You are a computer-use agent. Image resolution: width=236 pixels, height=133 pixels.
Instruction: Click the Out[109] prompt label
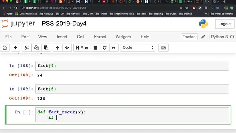(x=21, y=98)
